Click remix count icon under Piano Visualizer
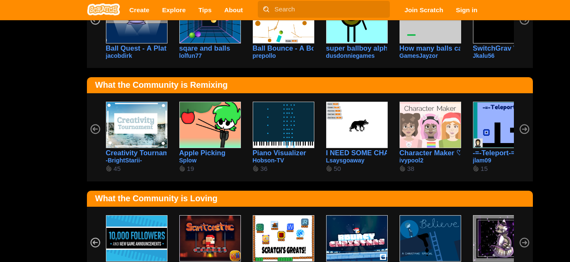 pyautogui.click(x=256, y=169)
